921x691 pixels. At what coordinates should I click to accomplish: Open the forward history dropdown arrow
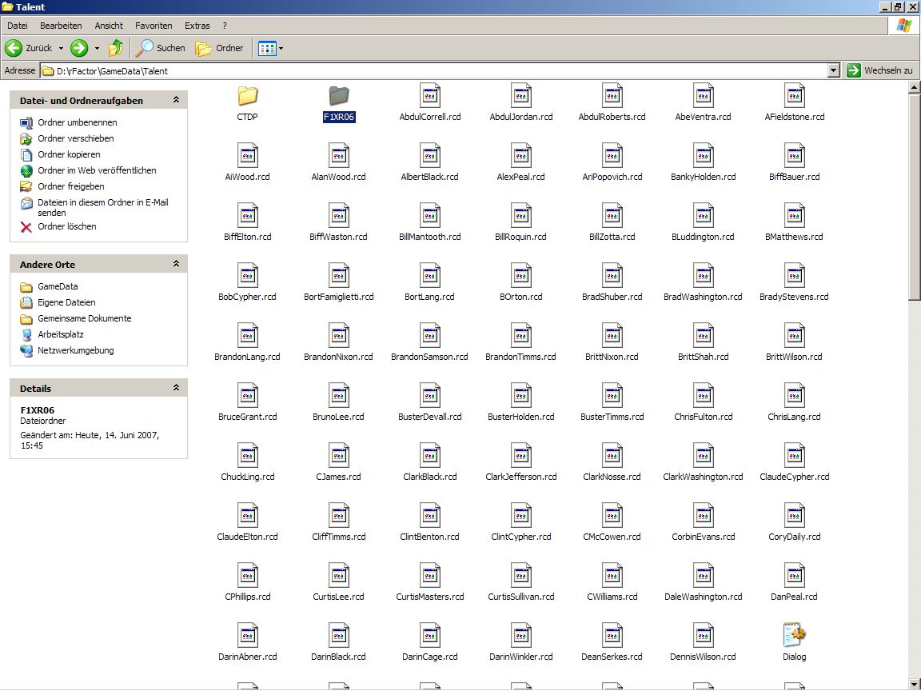point(97,48)
